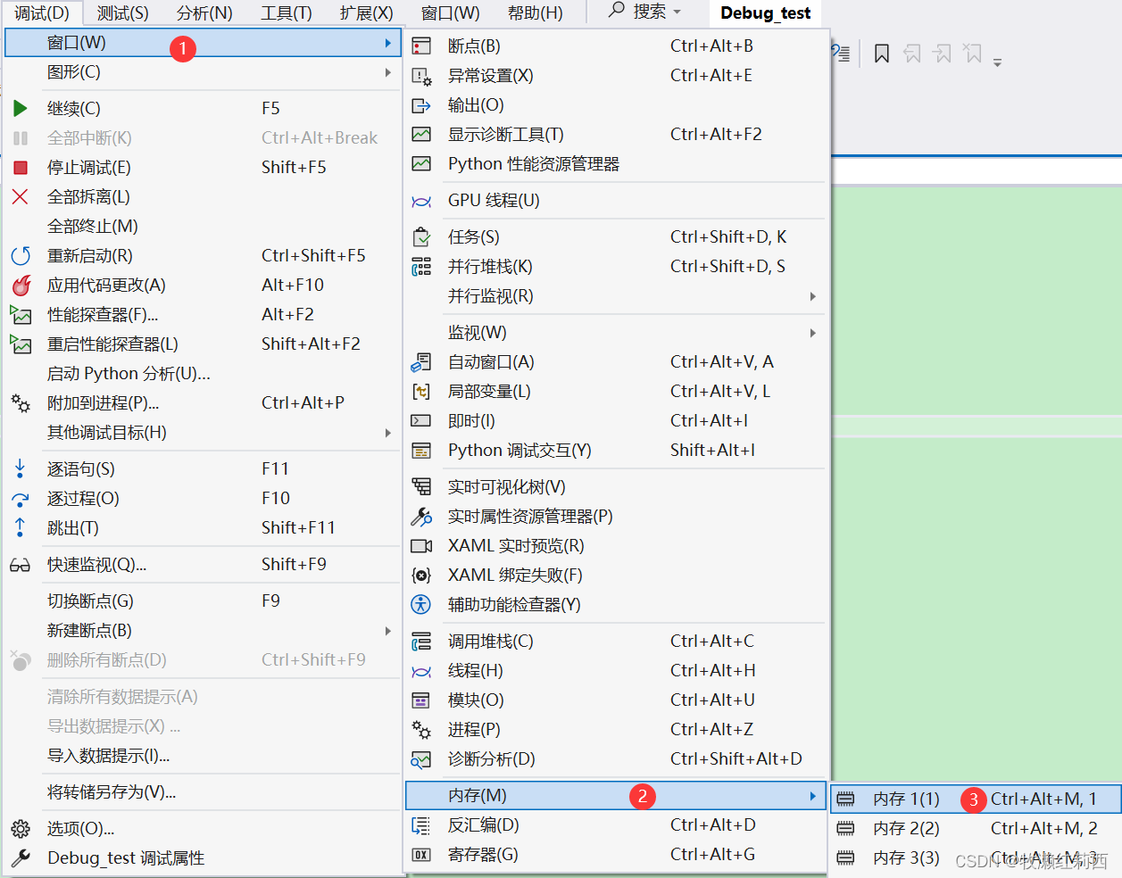Click the Restart debugging circular arrow icon

(20, 255)
